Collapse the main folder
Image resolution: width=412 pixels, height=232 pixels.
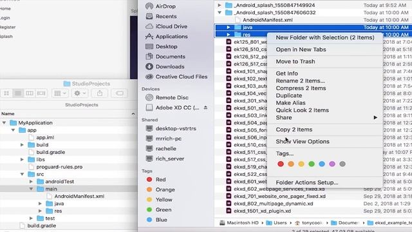(31, 189)
